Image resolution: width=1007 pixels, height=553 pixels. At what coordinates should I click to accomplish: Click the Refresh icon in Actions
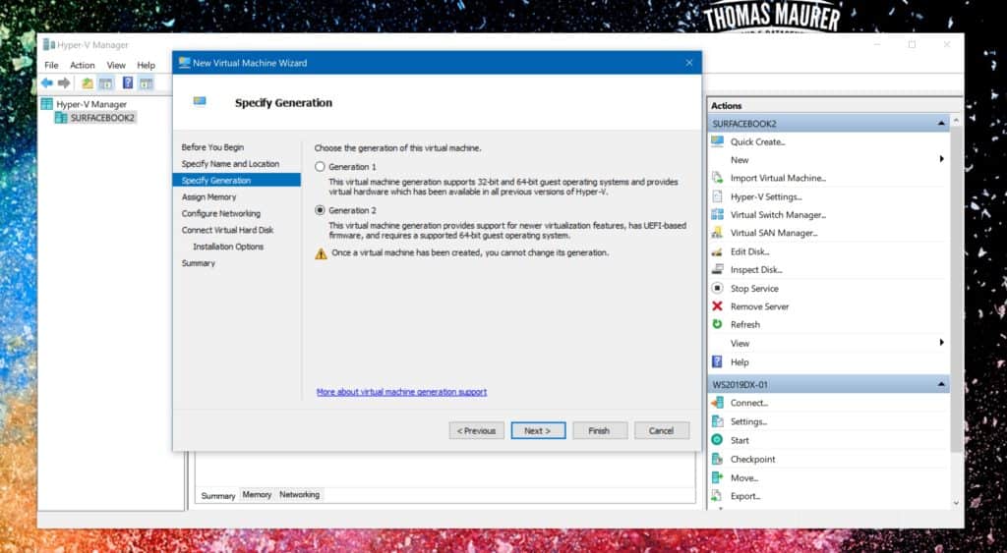pos(717,324)
